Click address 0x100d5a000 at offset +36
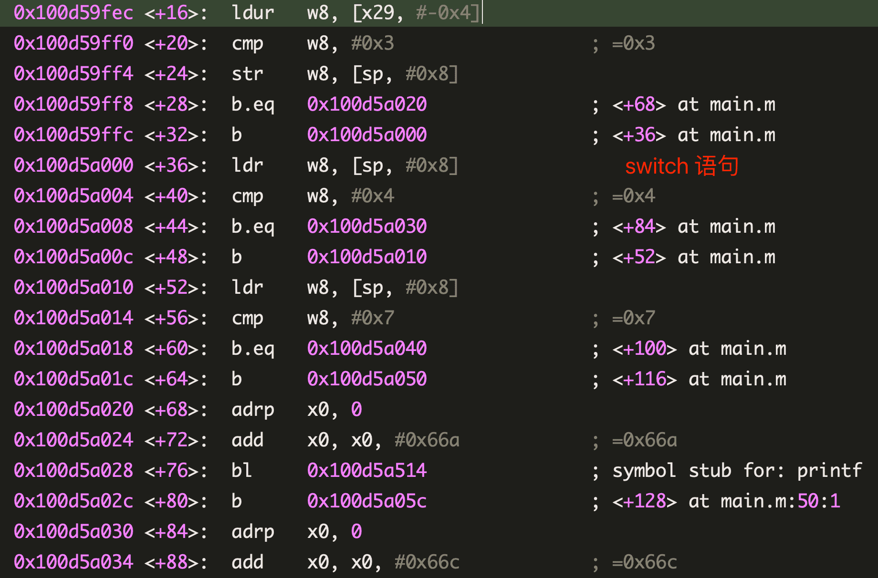The image size is (878, 578). click(73, 165)
